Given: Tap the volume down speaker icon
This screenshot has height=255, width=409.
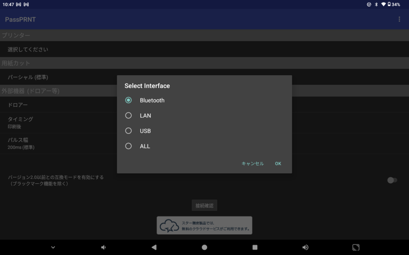Looking at the screenshot, I should pos(103,247).
